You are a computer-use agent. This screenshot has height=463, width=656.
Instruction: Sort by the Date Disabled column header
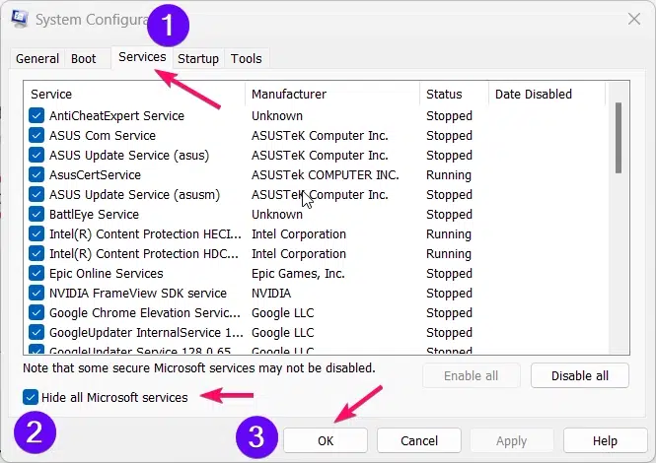pos(547,94)
